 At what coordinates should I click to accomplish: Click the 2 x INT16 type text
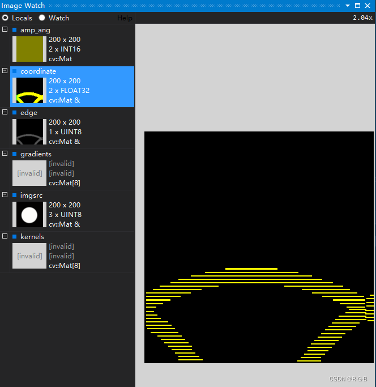[x=65, y=49]
